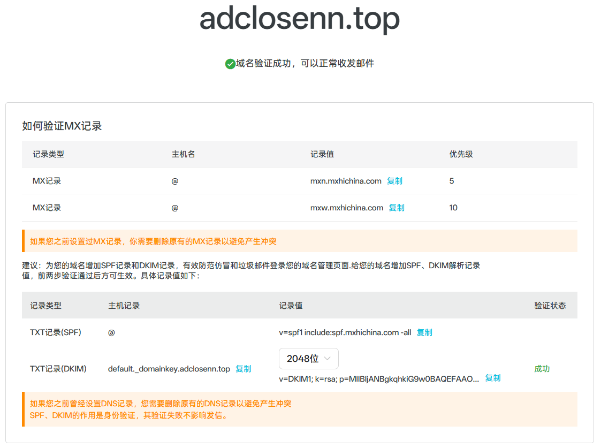Open the 2048位 DKIM key length dropdown
Screen dimensions: 601x448
(309, 359)
